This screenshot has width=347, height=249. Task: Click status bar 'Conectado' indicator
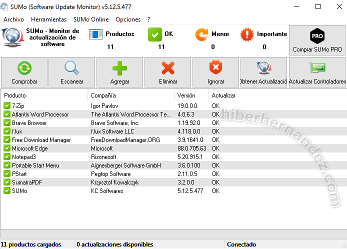coord(241,244)
